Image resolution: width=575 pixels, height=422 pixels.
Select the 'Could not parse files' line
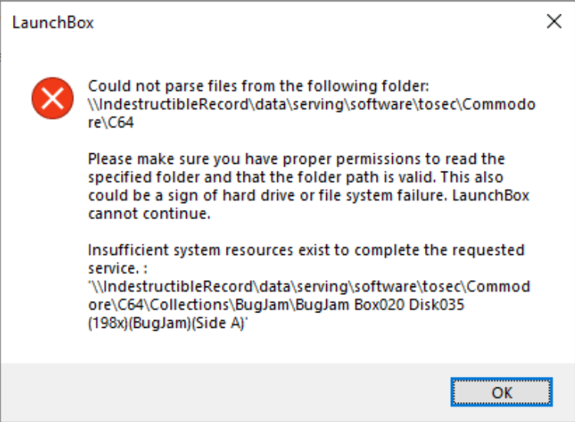259,87
